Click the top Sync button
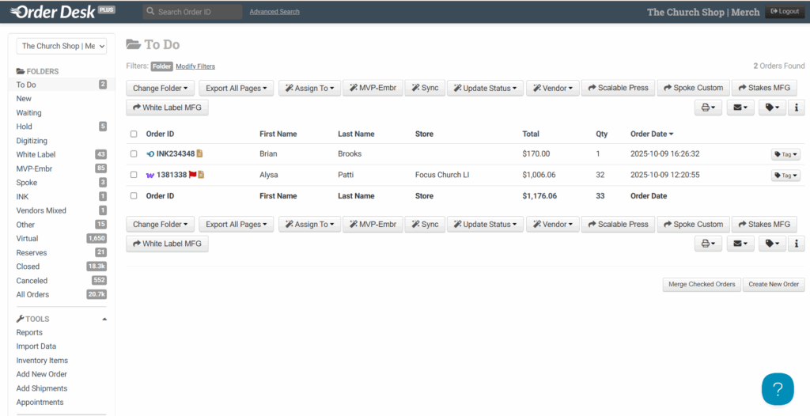The height and width of the screenshot is (416, 810). [x=424, y=89]
